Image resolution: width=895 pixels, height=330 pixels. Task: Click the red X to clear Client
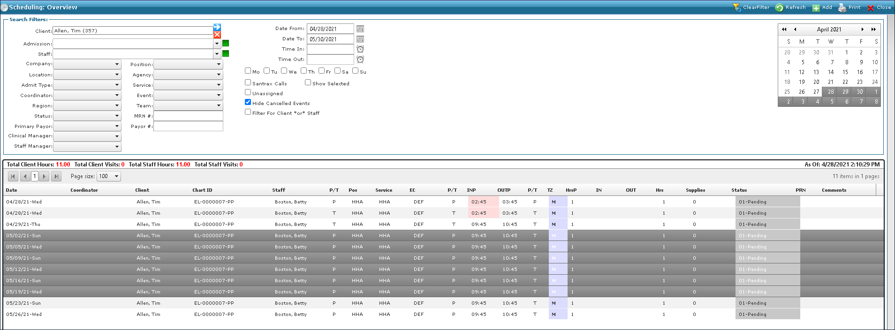pos(217,35)
